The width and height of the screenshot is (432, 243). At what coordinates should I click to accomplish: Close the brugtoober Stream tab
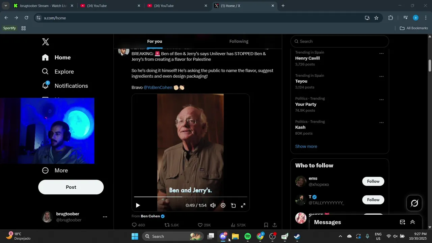tap(72, 6)
